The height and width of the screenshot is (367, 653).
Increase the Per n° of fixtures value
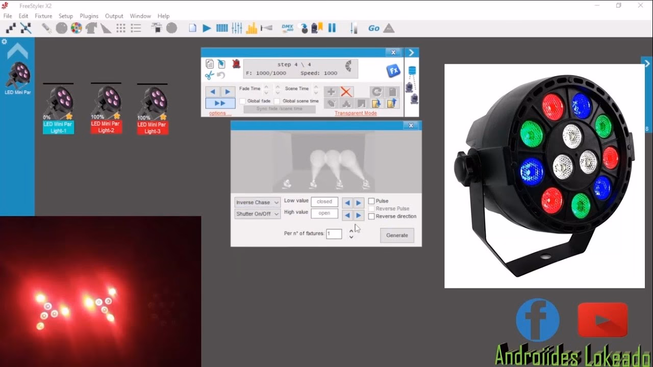click(351, 231)
